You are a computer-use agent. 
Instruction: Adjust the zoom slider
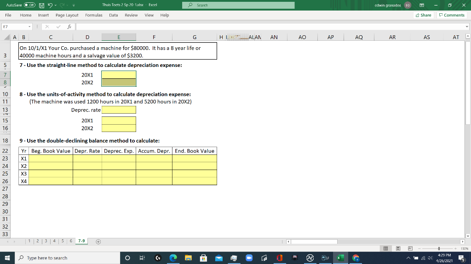pos(438,248)
